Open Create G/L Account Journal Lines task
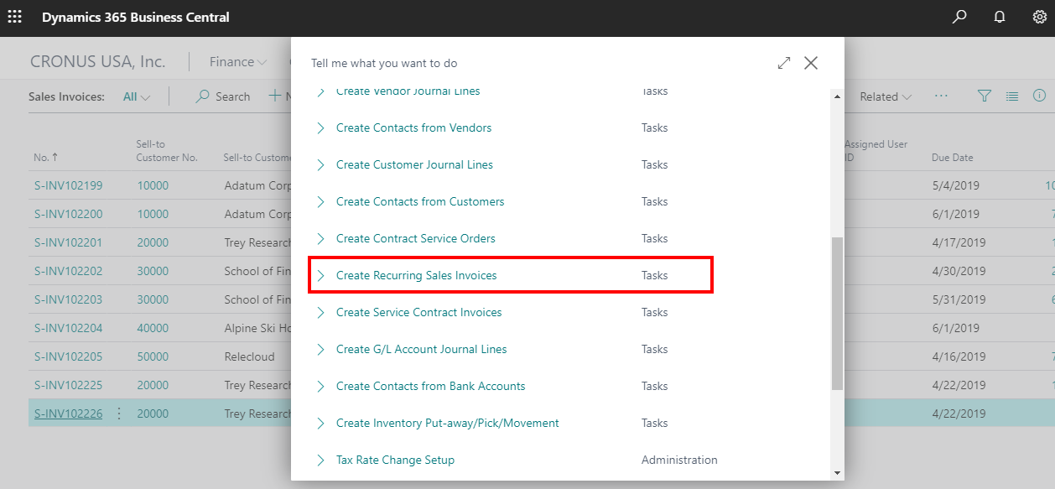The image size is (1055, 489). [422, 349]
